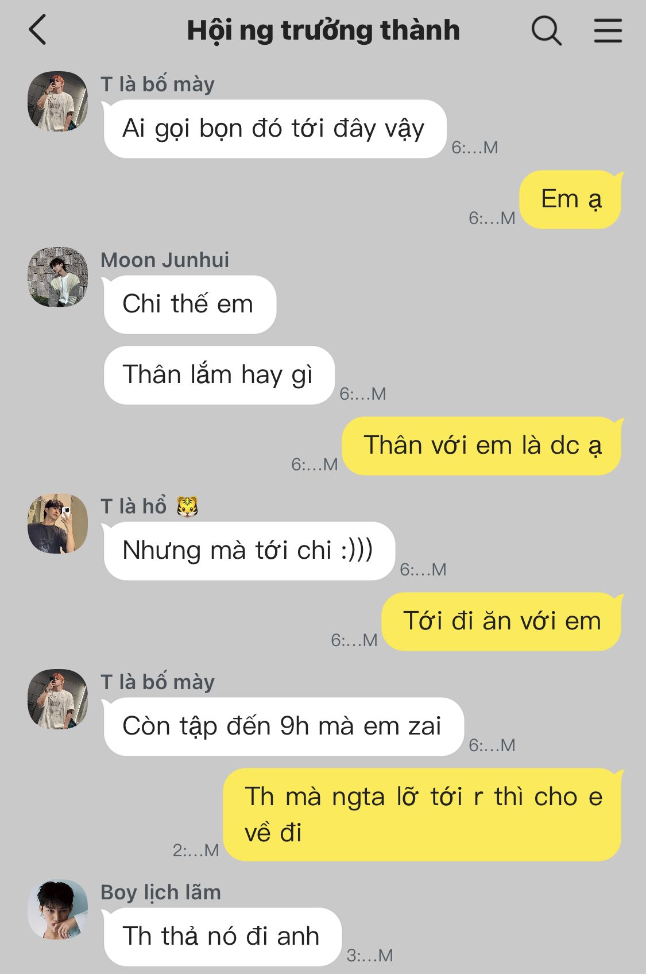Tap message 'Thân lắm hay gì'
Image resolution: width=646 pixels, height=974 pixels.
pyautogui.click(x=219, y=375)
